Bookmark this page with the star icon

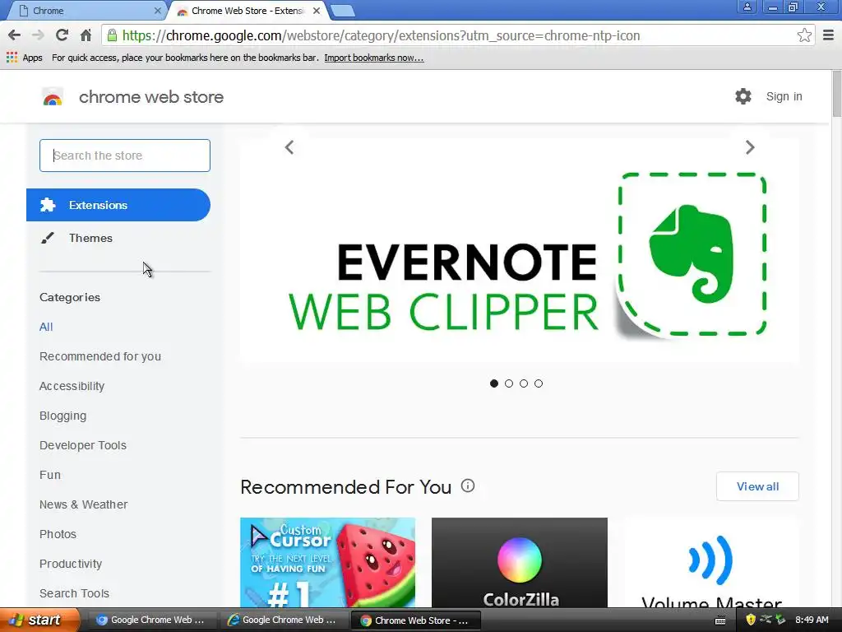pyautogui.click(x=804, y=35)
